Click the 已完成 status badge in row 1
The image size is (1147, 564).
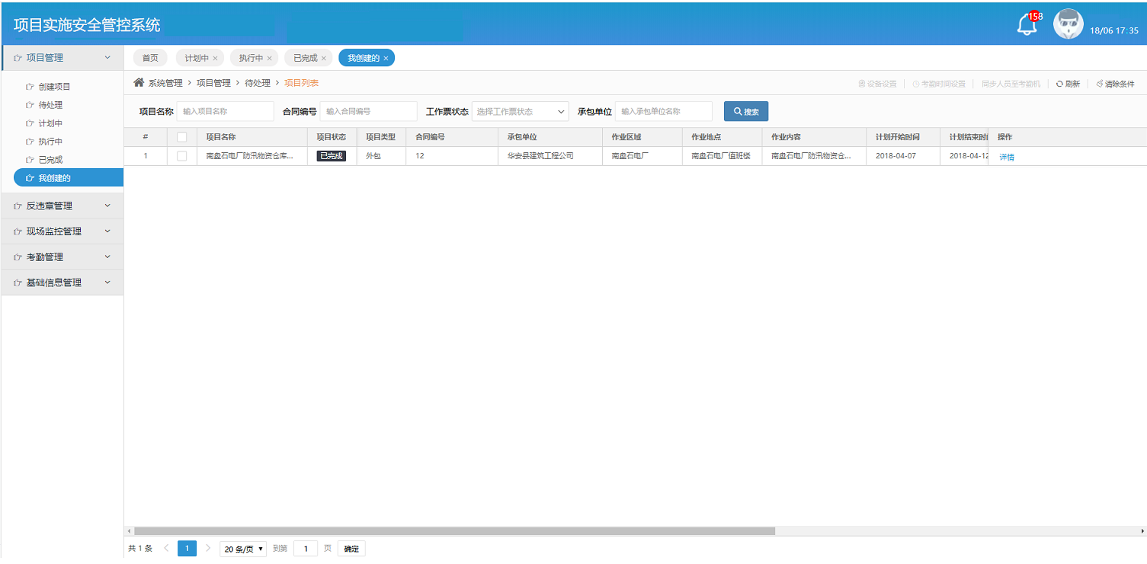click(332, 155)
